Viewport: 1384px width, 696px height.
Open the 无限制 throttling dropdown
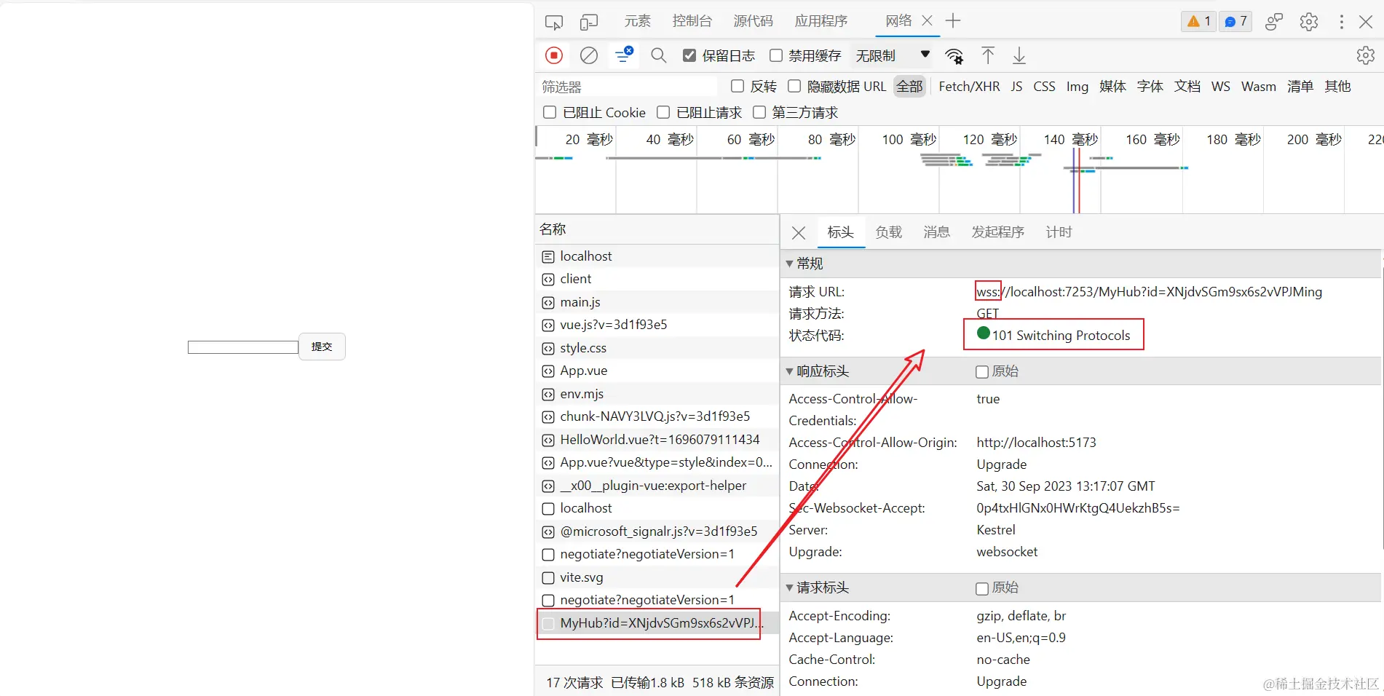(x=893, y=55)
